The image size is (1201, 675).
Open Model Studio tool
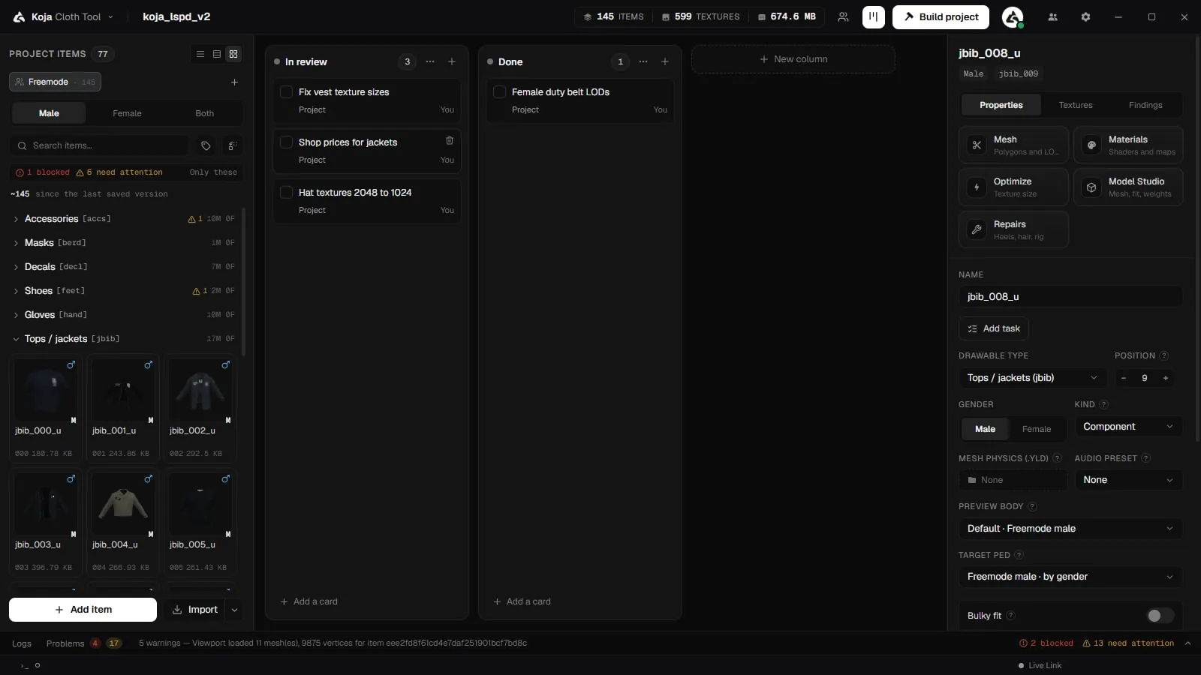tap(1128, 187)
